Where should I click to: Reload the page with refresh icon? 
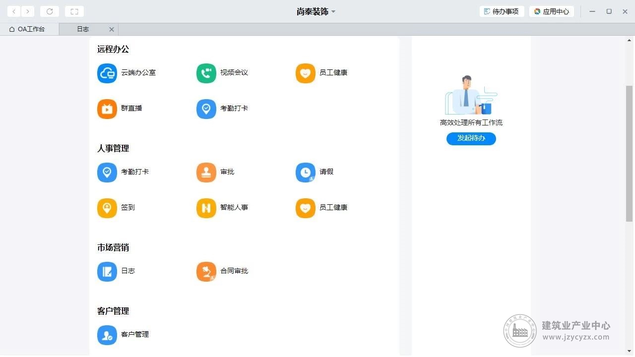50,11
